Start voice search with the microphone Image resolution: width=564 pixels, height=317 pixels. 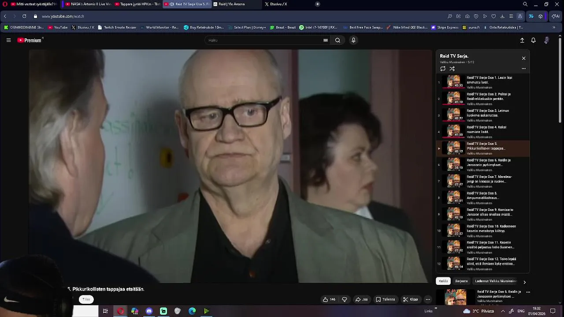point(353,40)
